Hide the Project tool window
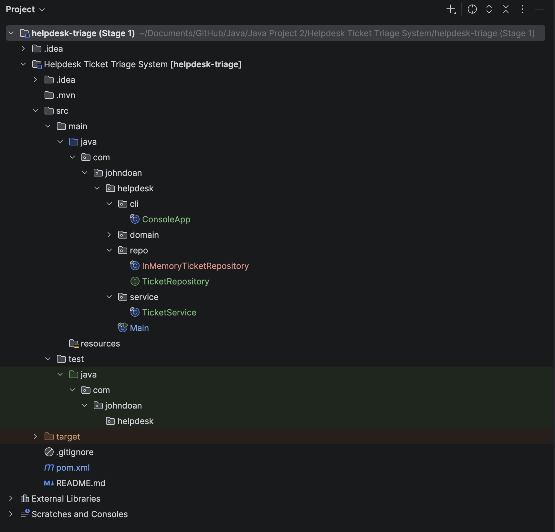This screenshot has height=532, width=555. coord(539,9)
